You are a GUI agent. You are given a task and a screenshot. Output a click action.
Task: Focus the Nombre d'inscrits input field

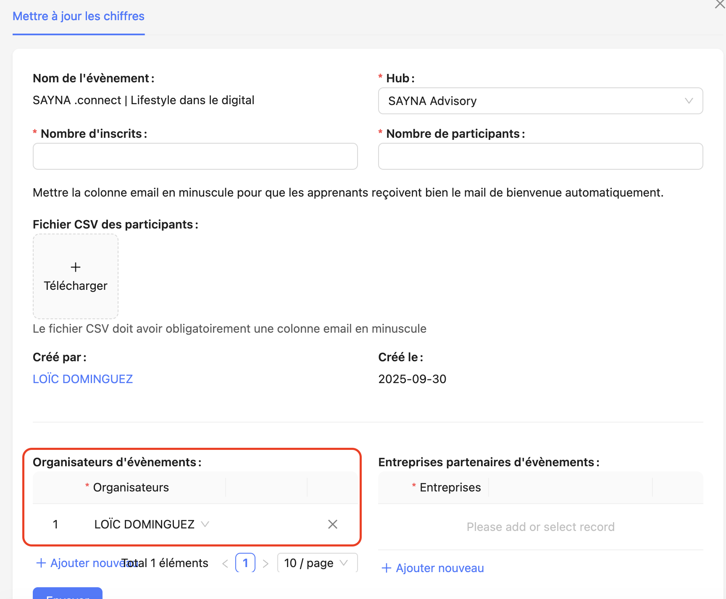coord(195,156)
